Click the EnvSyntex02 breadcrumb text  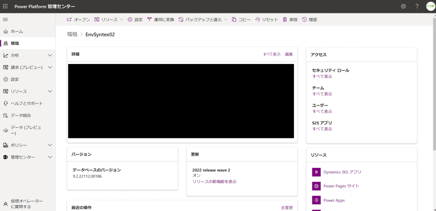(100, 35)
